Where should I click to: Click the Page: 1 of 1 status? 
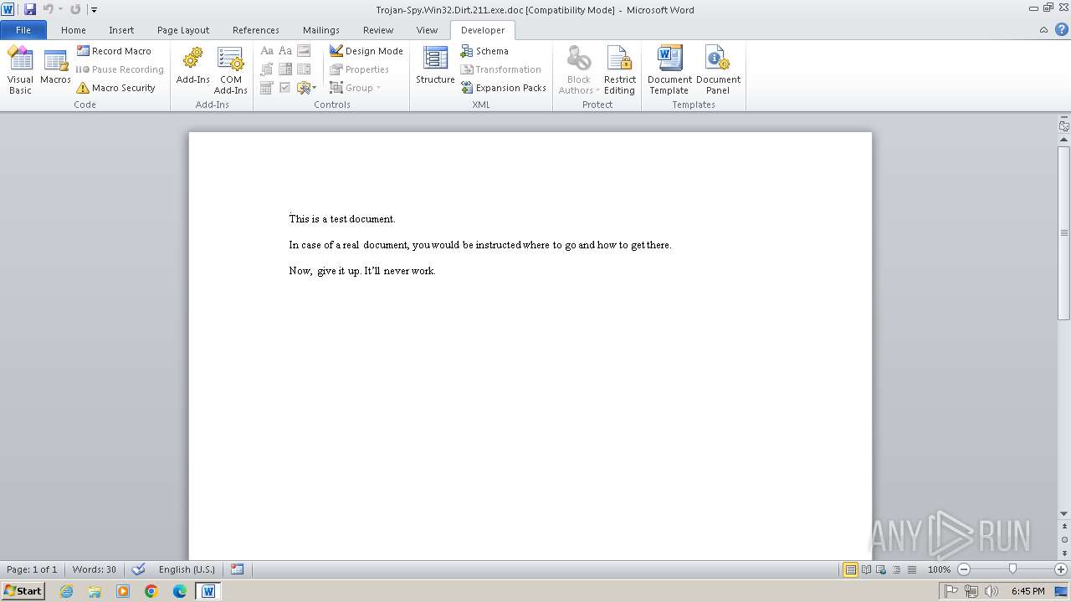click(x=32, y=569)
